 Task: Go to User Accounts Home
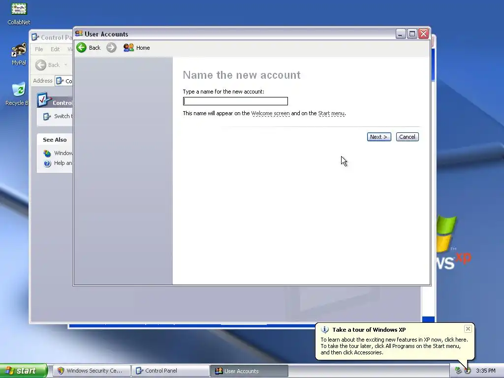click(137, 48)
